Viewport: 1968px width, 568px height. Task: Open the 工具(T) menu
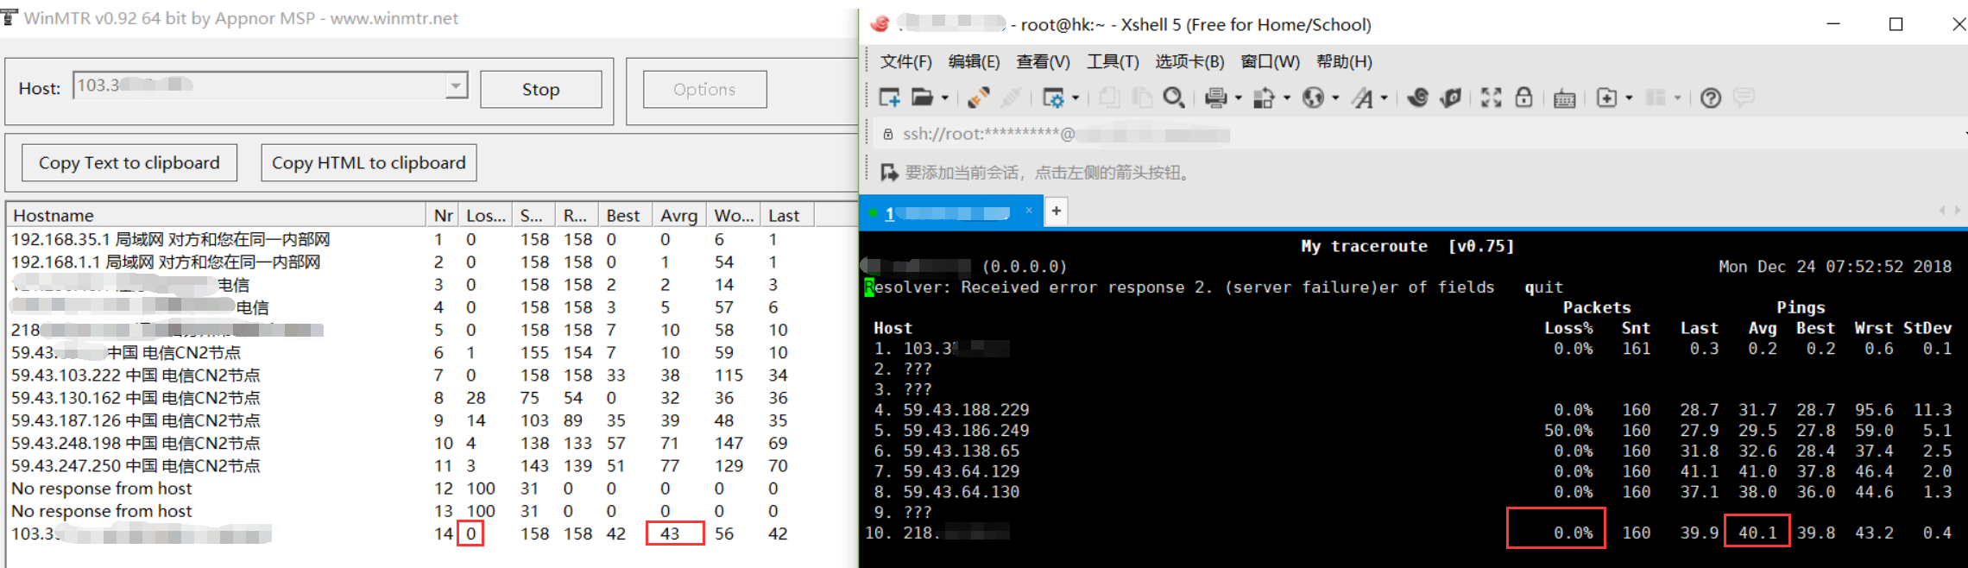coord(1113,61)
